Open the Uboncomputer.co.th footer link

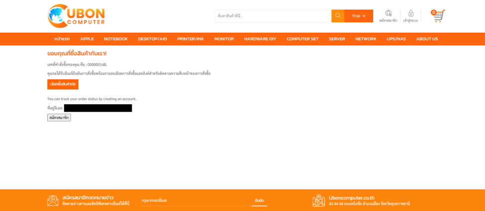pos(351,198)
